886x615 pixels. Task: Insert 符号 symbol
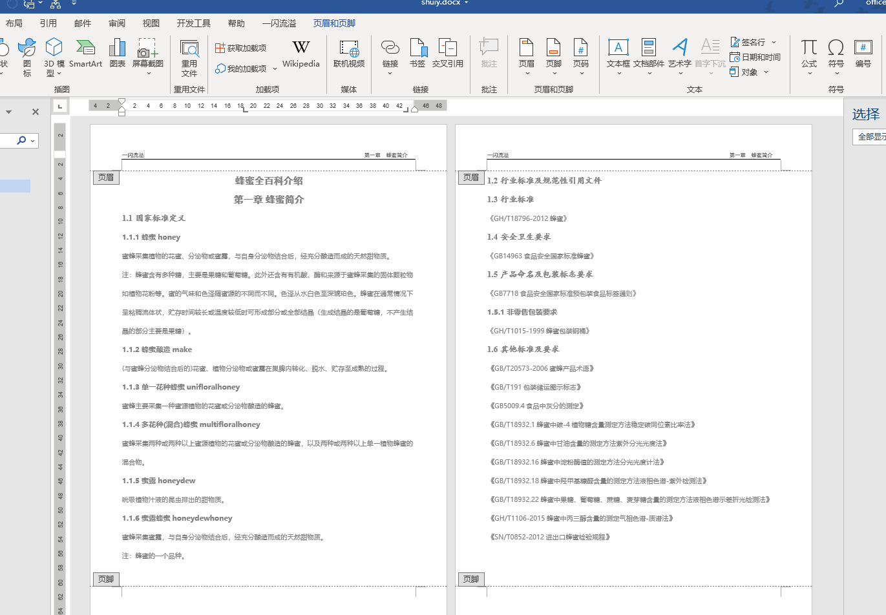836,57
